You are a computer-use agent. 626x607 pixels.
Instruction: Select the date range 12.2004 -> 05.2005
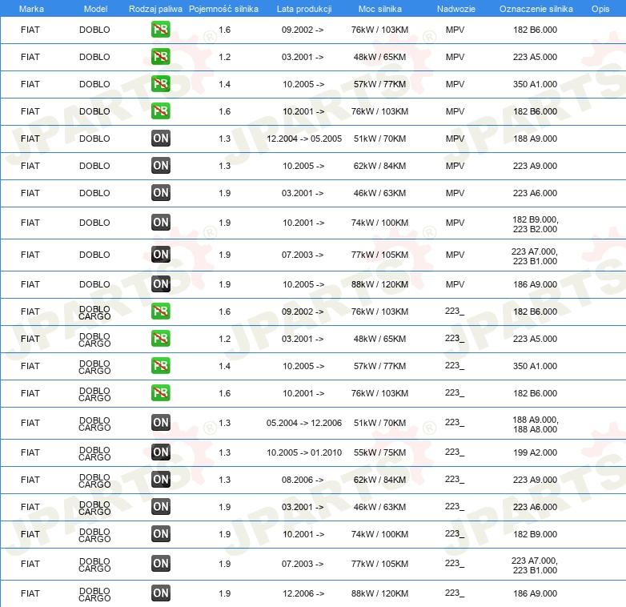304,139
